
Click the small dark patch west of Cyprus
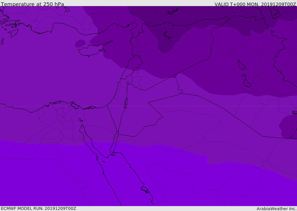coord(80,43)
